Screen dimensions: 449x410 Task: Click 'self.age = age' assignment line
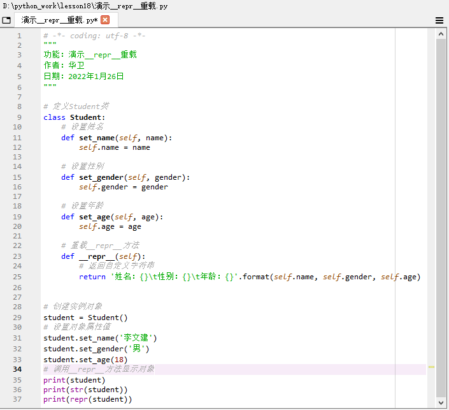point(110,227)
